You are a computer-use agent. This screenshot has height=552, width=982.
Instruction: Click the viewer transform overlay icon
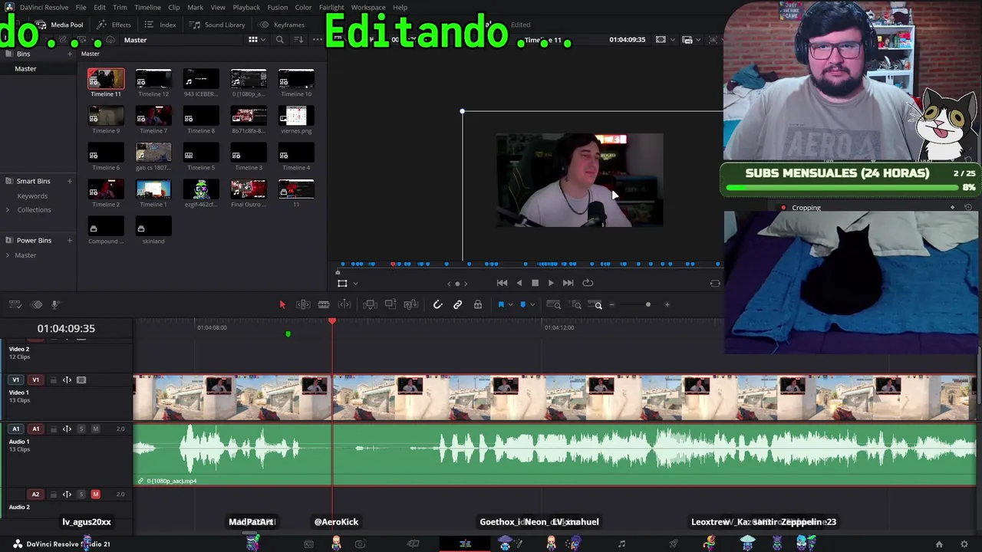(342, 283)
